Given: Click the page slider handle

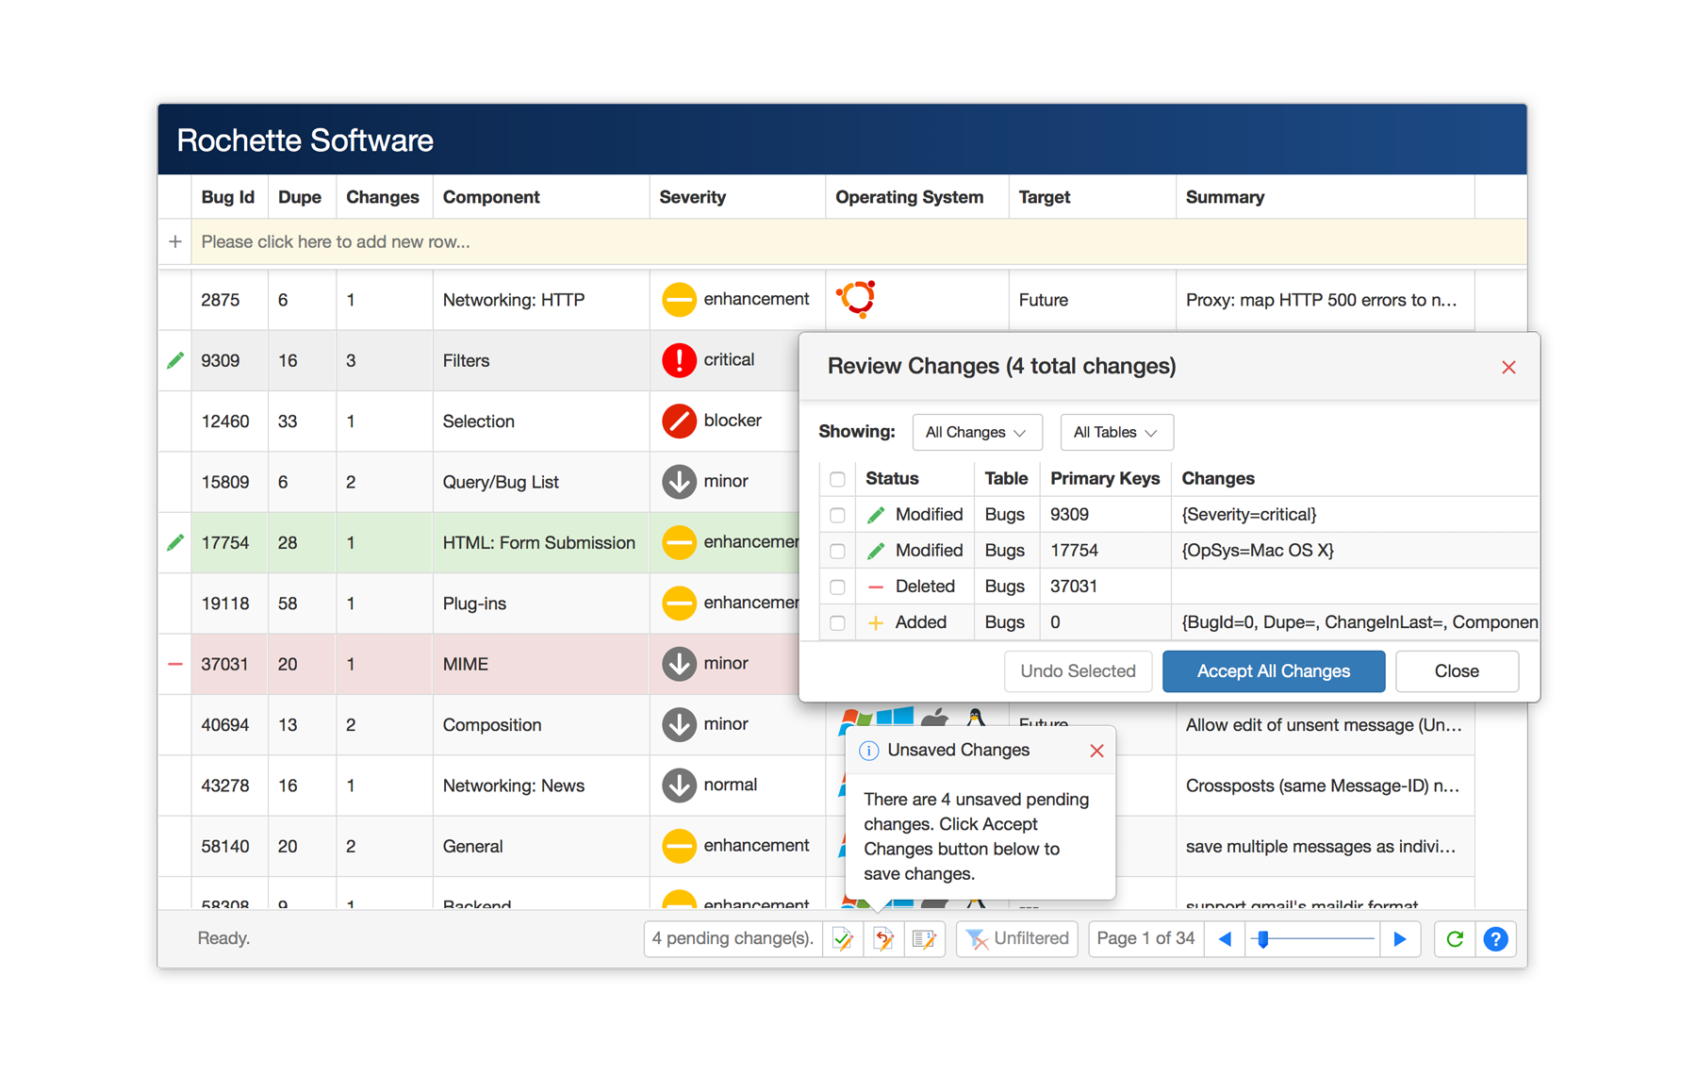Looking at the screenshot, I should [1263, 938].
